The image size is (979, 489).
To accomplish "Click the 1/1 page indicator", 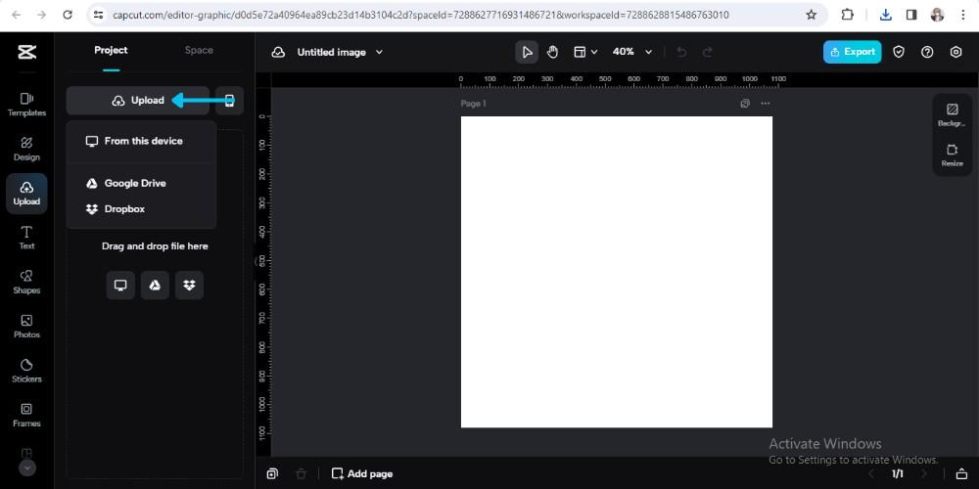I will [898, 474].
